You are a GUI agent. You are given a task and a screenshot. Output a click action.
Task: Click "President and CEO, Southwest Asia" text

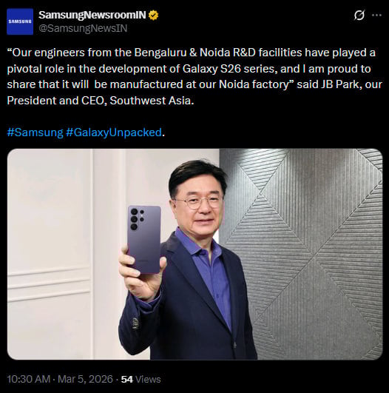pos(101,101)
